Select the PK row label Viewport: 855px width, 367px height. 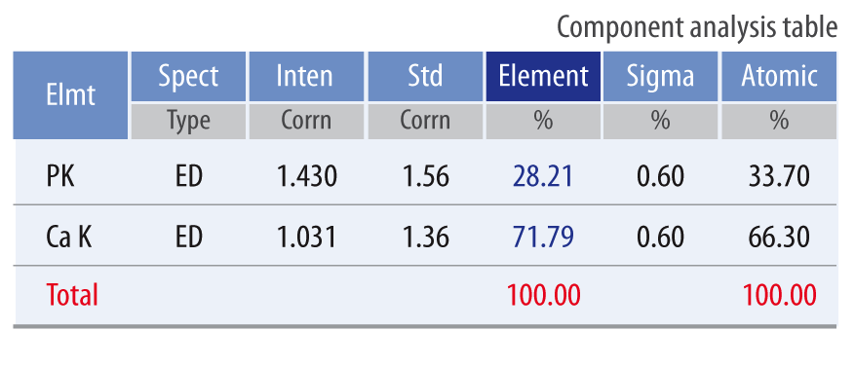coord(60,176)
